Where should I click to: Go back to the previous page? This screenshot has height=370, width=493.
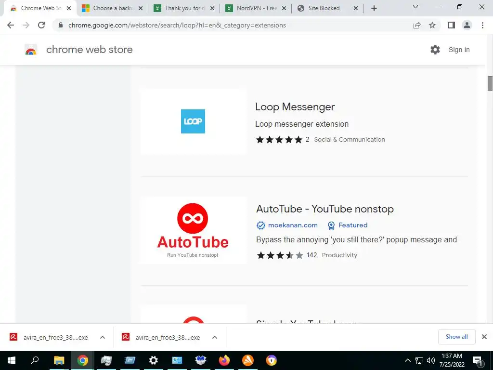click(11, 25)
